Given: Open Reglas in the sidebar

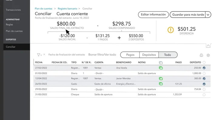Looking at the screenshot, I should pos(9,24).
